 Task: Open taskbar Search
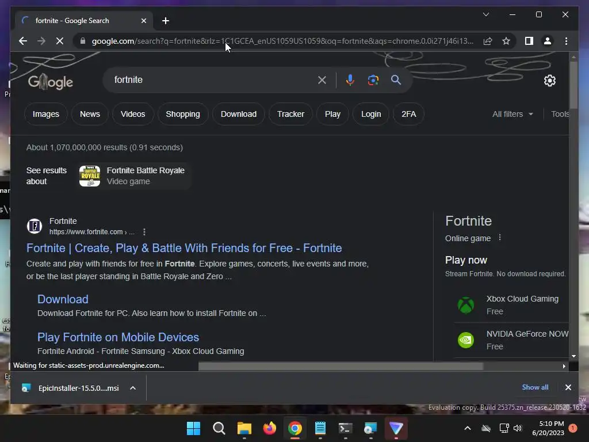(x=219, y=428)
